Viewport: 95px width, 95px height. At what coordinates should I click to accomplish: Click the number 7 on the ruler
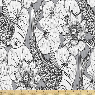pyautogui.click(x=51, y=91)
